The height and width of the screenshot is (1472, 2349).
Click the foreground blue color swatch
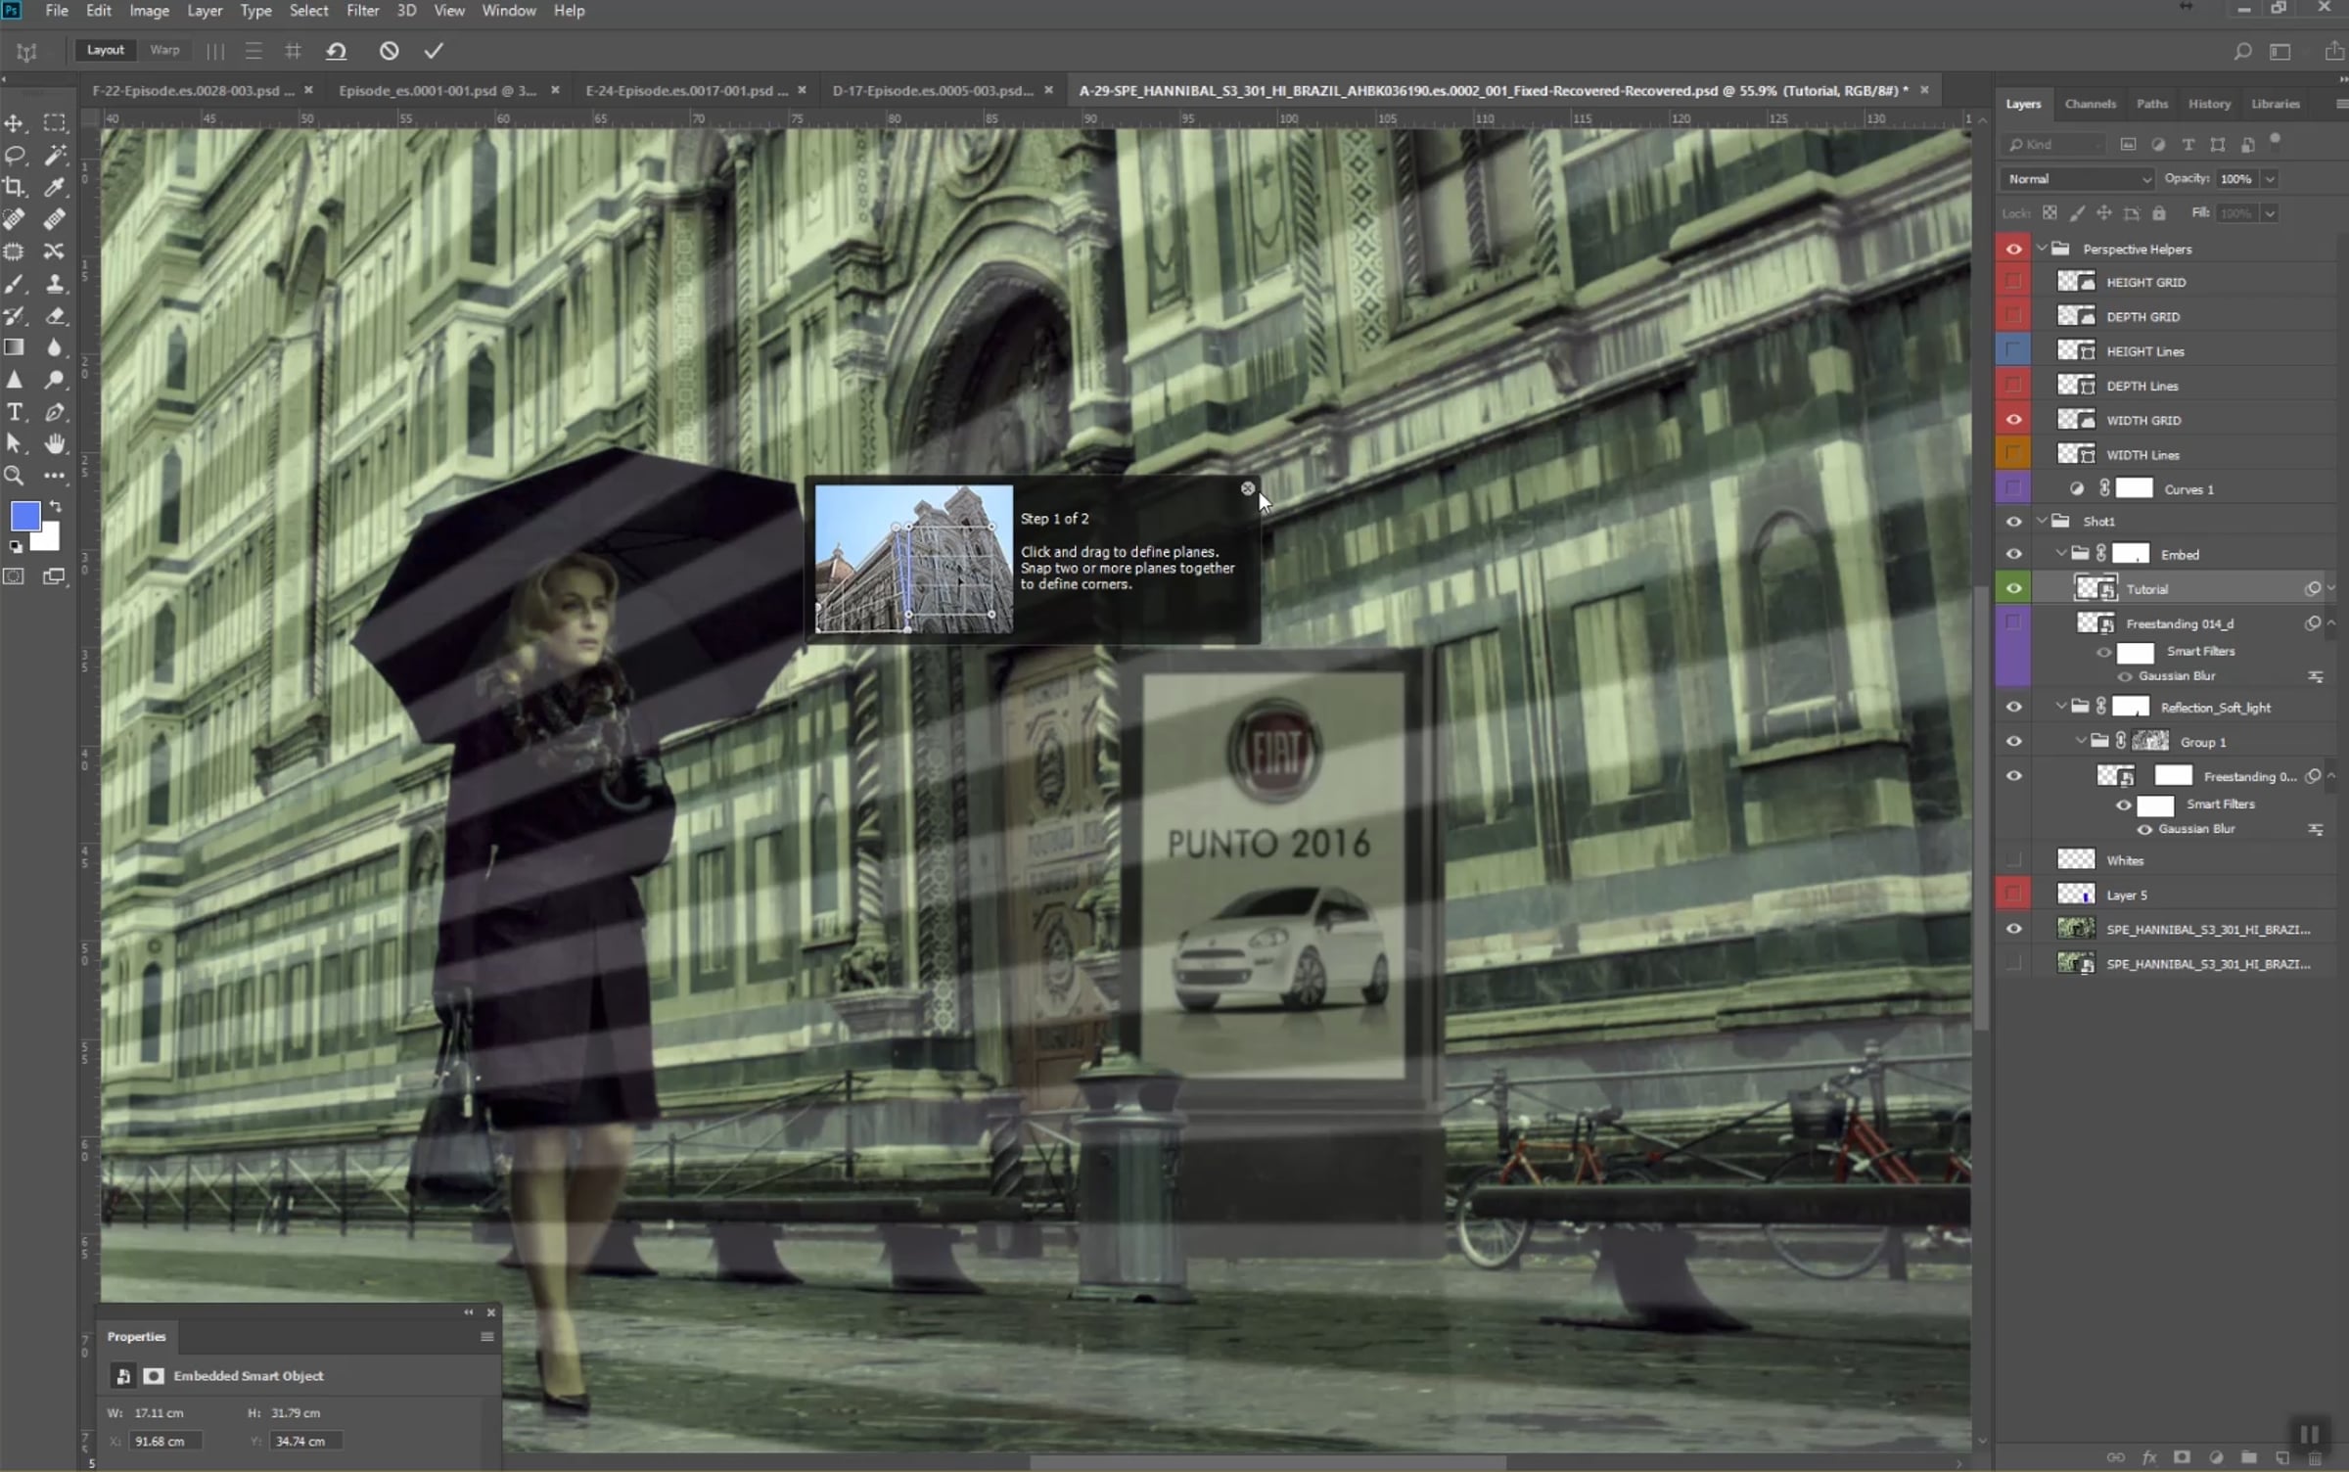(25, 516)
